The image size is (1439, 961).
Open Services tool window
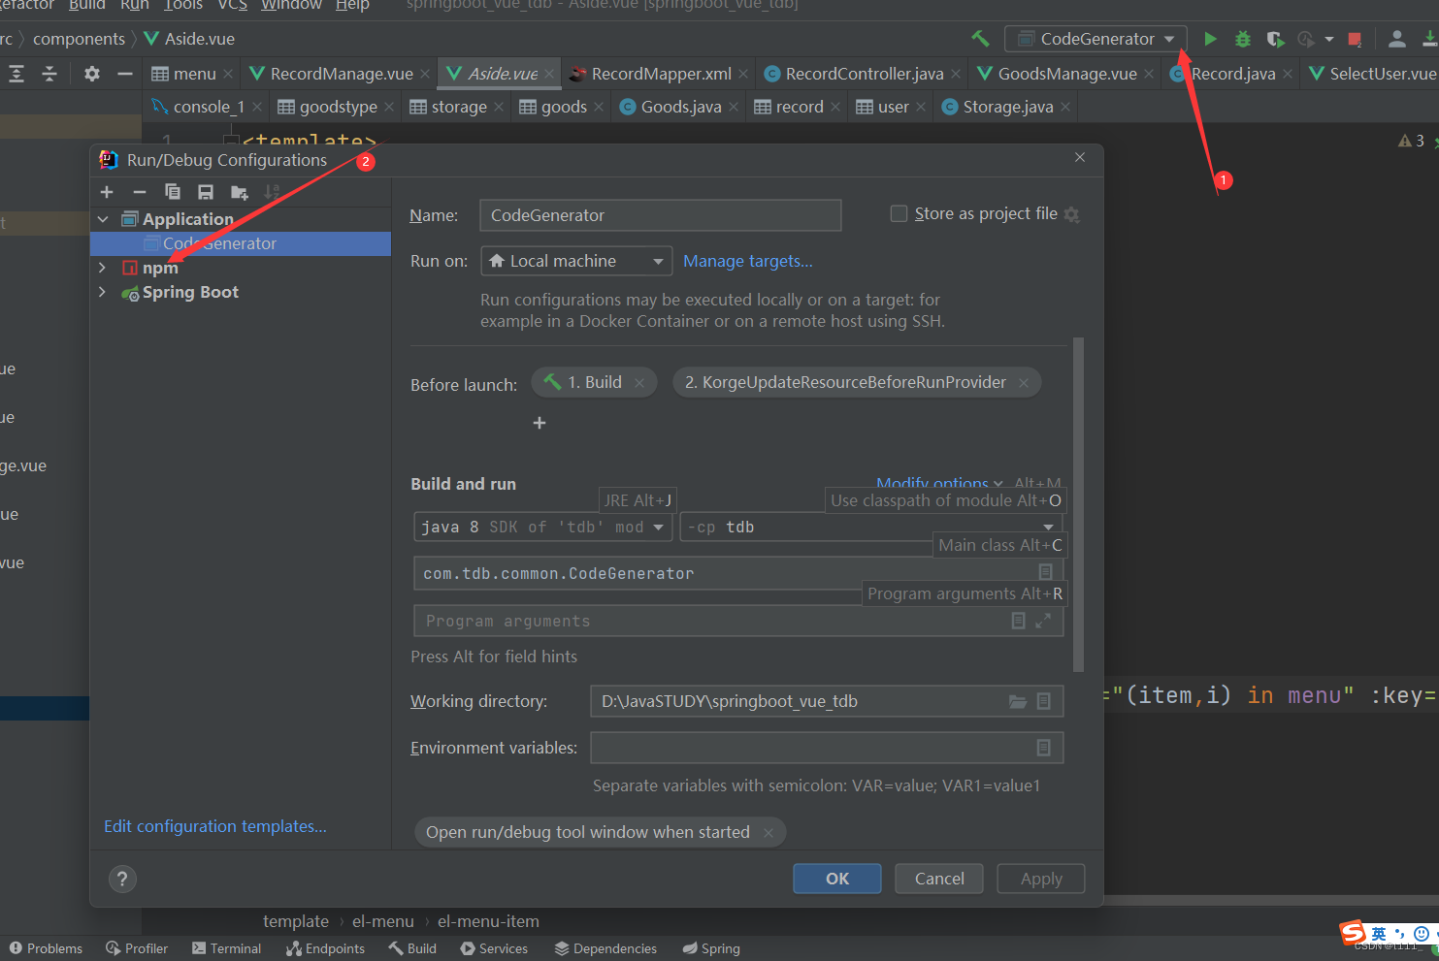(x=494, y=948)
